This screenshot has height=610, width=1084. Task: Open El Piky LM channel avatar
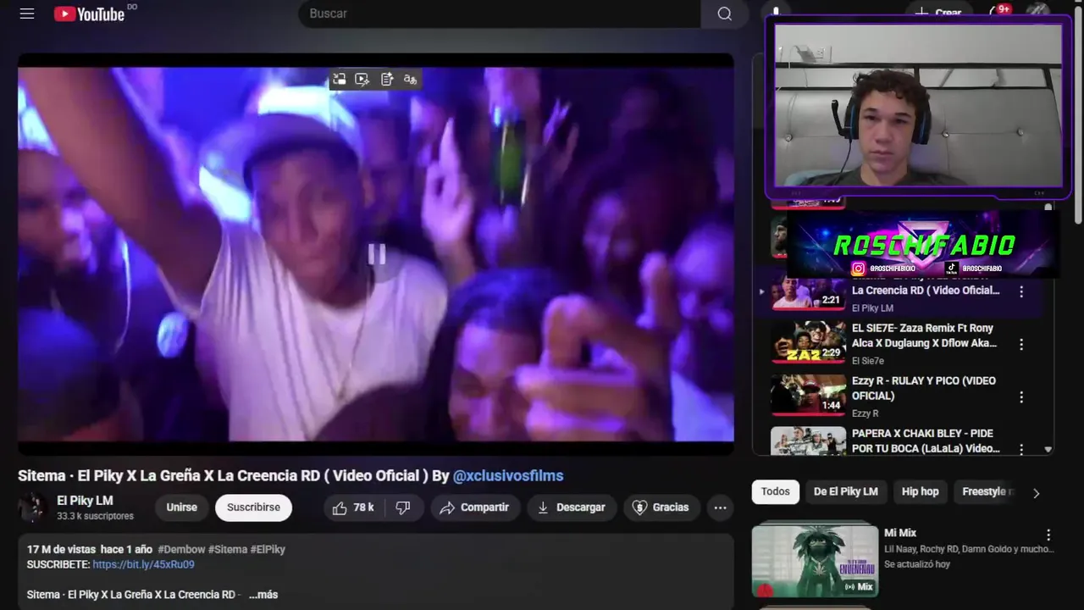[x=33, y=507]
